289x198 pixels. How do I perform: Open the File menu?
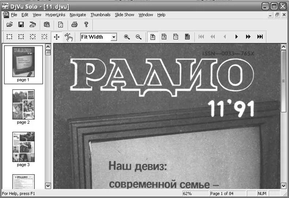tap(14, 15)
